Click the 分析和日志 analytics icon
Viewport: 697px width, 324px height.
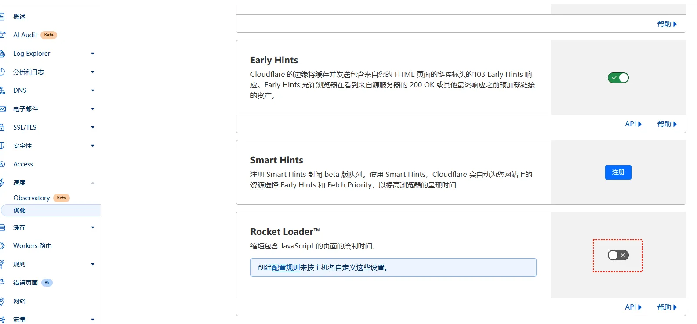pos(2,72)
